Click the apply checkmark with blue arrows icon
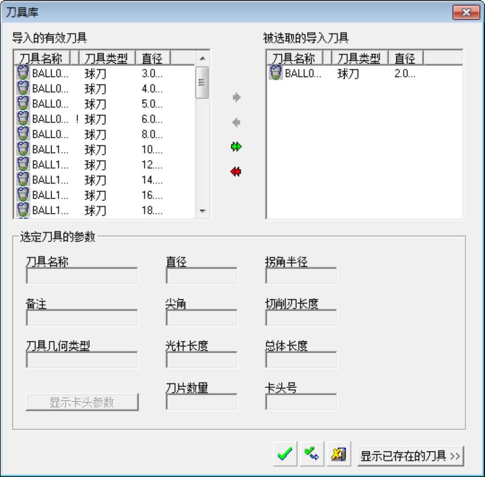This screenshot has width=485, height=477. (x=312, y=454)
